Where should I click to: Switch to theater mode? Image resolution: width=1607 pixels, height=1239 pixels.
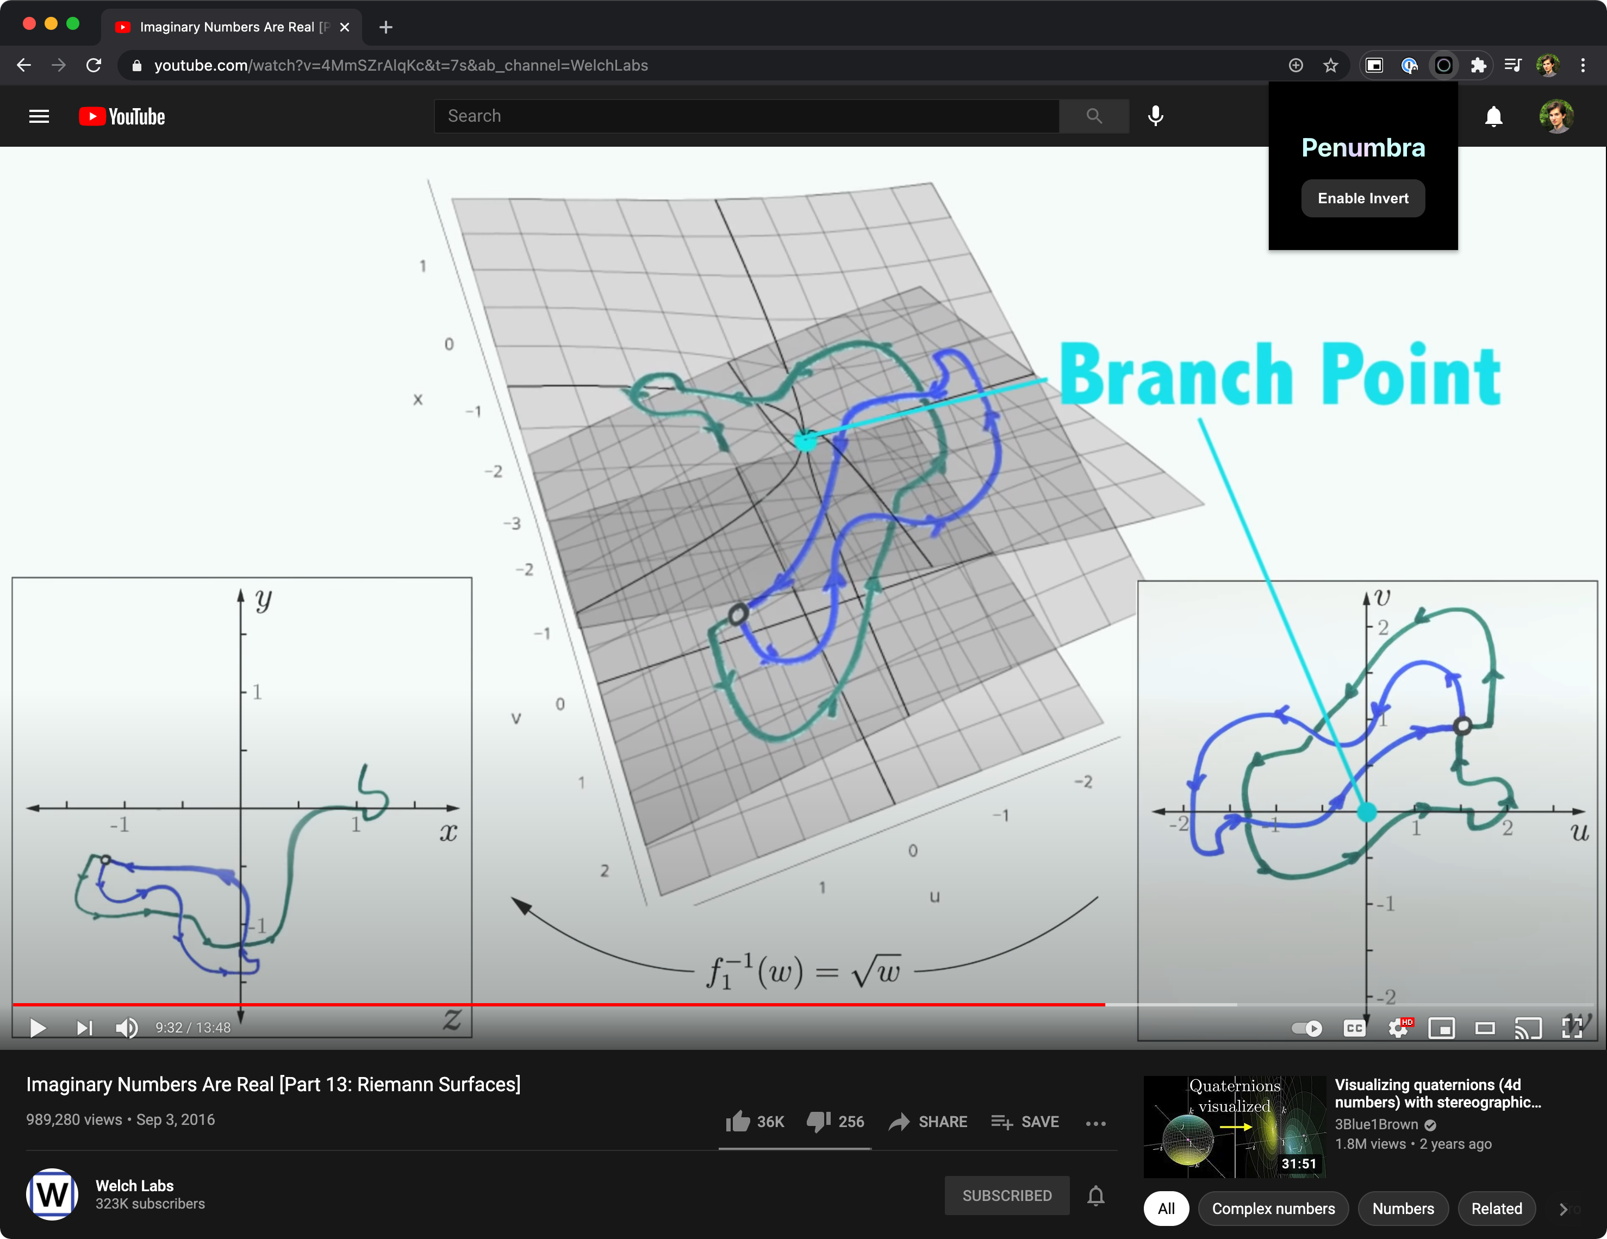point(1485,1028)
